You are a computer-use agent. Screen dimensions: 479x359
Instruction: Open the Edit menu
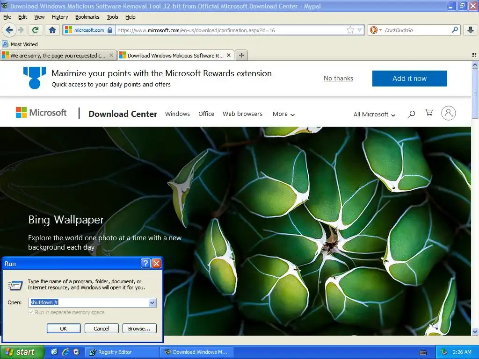point(22,17)
